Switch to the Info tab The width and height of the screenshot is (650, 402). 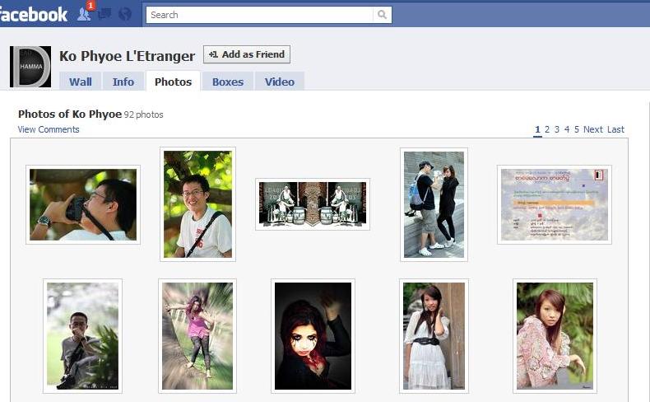123,82
